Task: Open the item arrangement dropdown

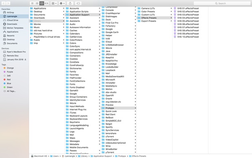Action: pos(54,3)
